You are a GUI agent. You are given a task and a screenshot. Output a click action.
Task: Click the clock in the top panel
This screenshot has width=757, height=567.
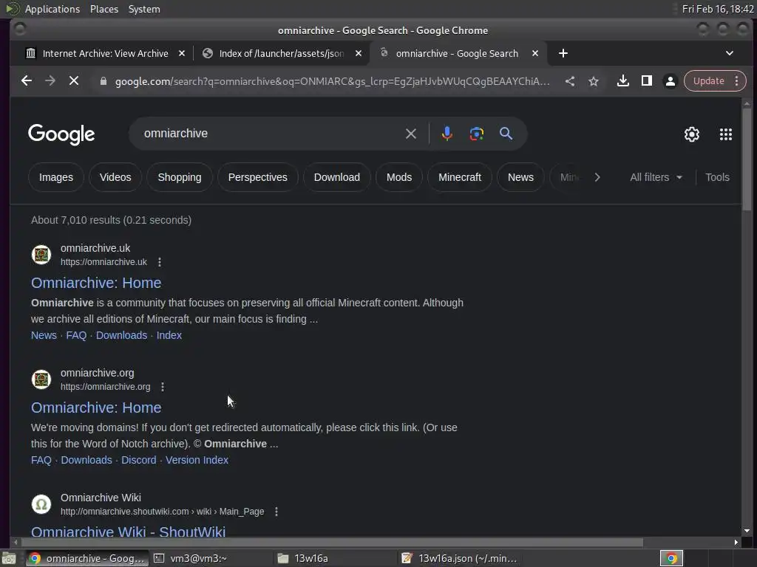tap(718, 9)
